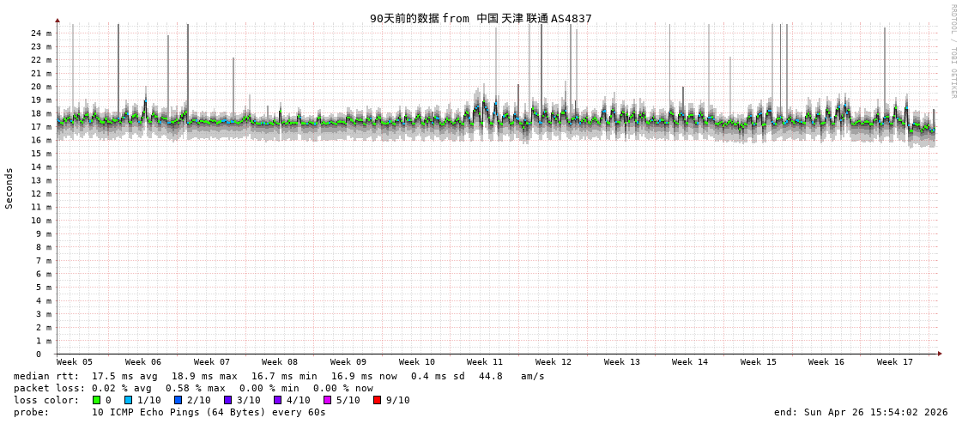
Task: Select the Week 05 axis label
Action: 75,362
